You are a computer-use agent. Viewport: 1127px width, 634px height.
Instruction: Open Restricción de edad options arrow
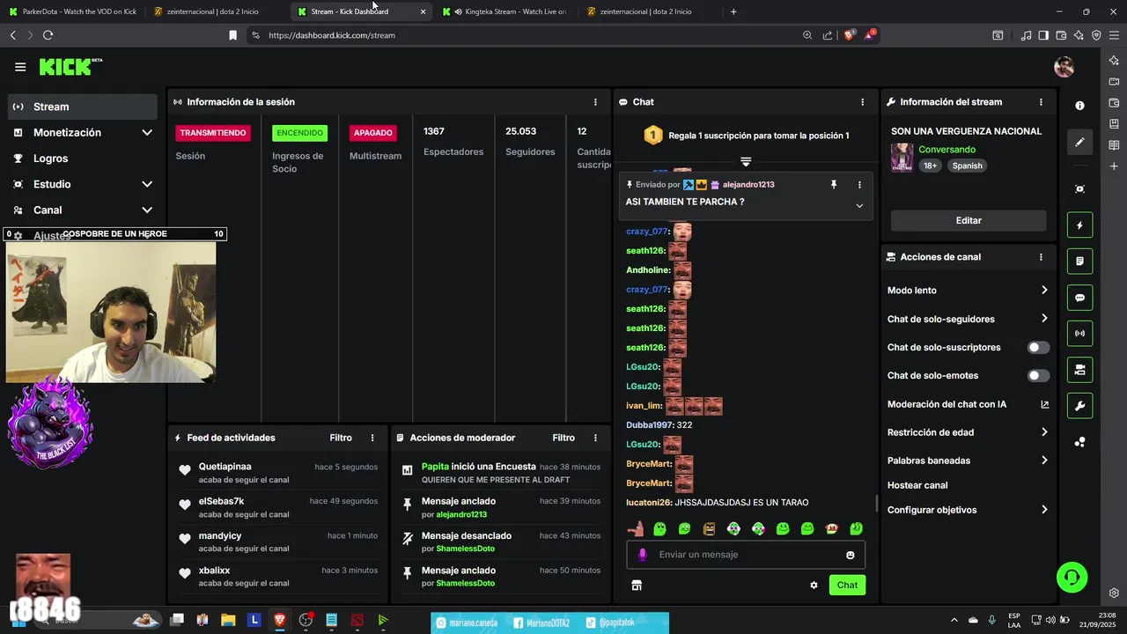point(1044,432)
